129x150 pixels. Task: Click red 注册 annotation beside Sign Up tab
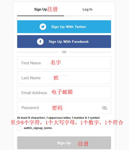click(53, 9)
